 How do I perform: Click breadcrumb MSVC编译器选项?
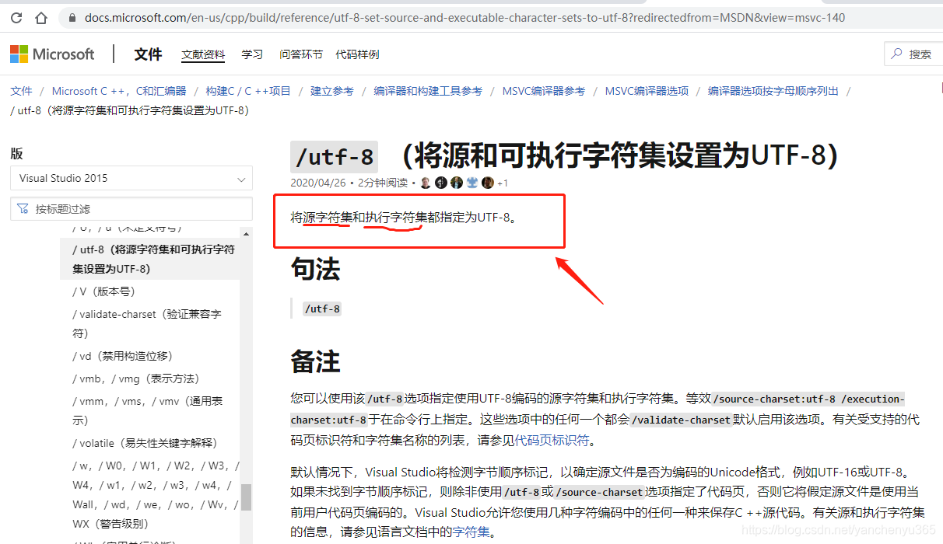click(x=647, y=91)
